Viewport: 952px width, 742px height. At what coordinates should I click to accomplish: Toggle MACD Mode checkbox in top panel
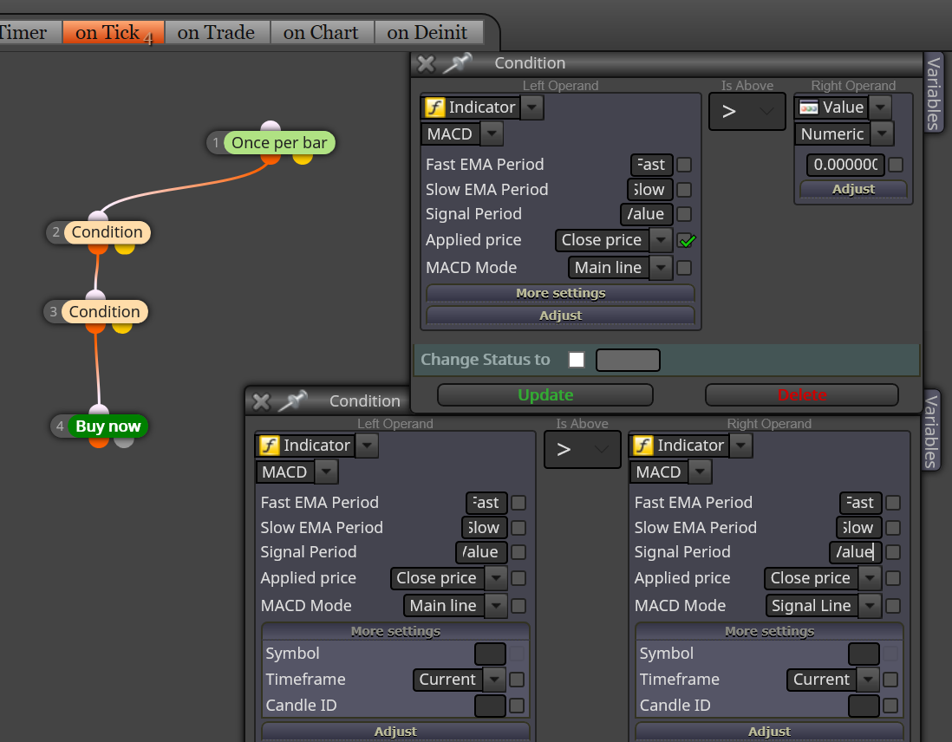(684, 268)
